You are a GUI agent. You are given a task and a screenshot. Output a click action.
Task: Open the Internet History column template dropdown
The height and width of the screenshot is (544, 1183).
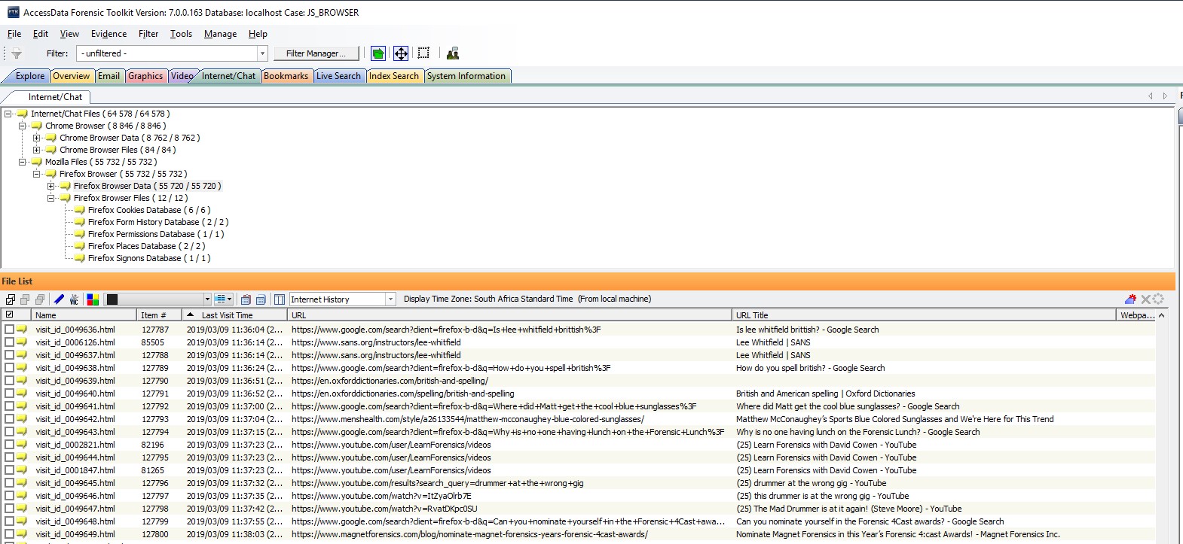pyautogui.click(x=390, y=299)
